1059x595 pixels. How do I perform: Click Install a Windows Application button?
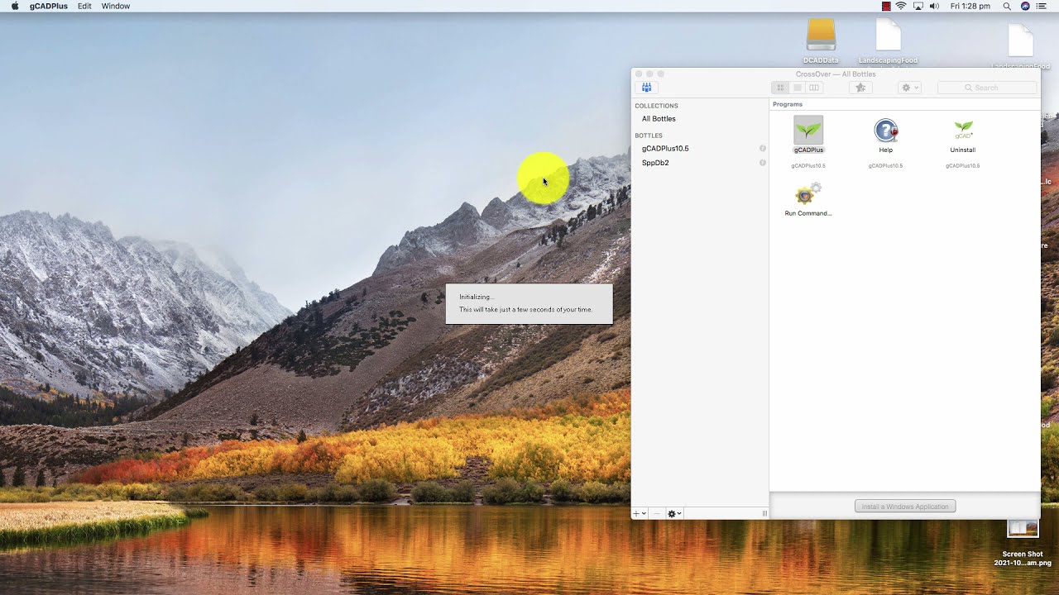[905, 506]
